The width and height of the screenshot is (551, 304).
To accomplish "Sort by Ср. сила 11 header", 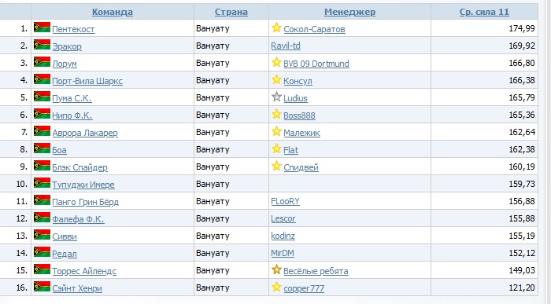I will click(x=484, y=12).
